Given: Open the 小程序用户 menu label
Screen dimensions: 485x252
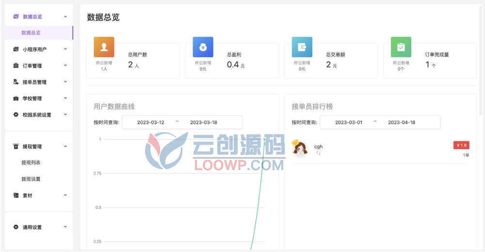Looking at the screenshot, I should coord(34,49).
